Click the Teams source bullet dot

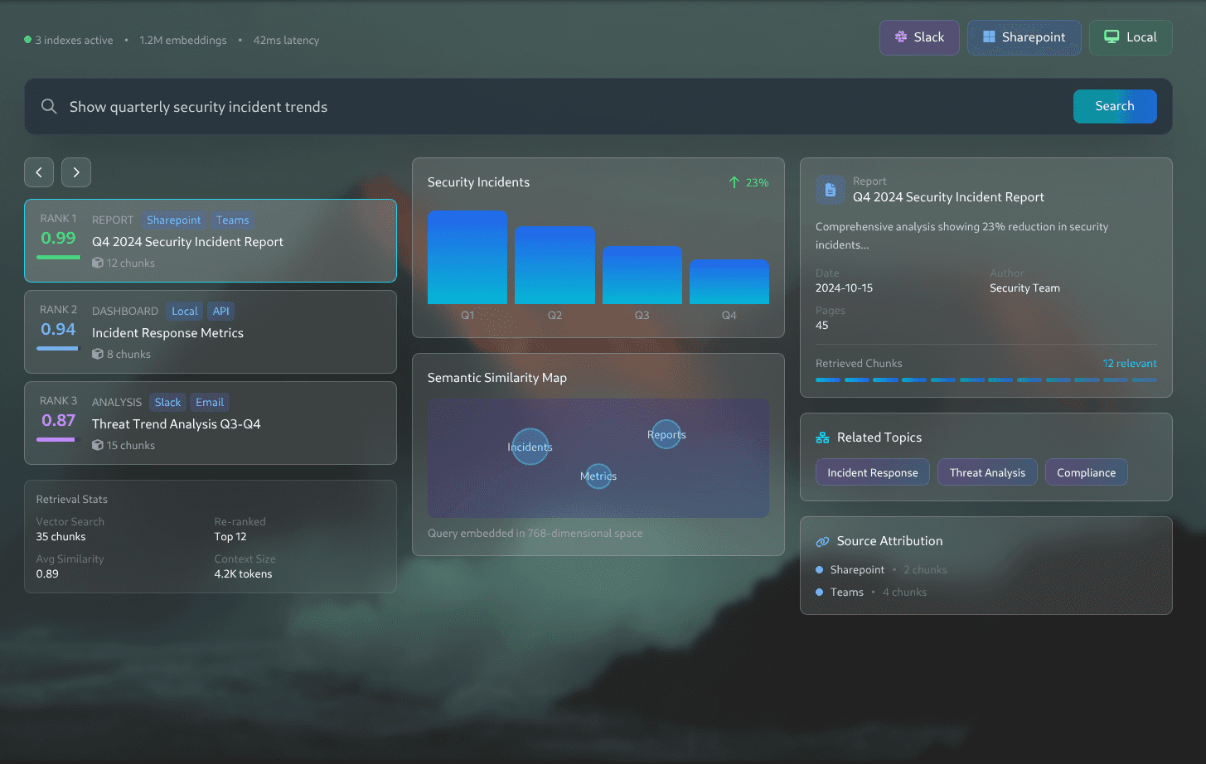pos(820,592)
